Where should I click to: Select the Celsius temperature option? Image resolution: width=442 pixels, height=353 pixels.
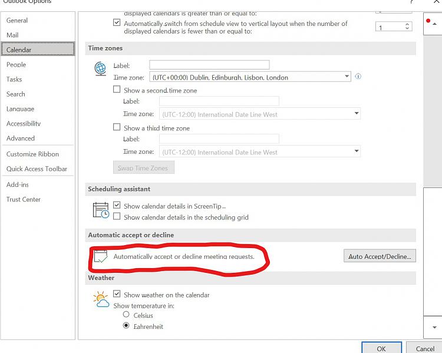pyautogui.click(x=126, y=314)
